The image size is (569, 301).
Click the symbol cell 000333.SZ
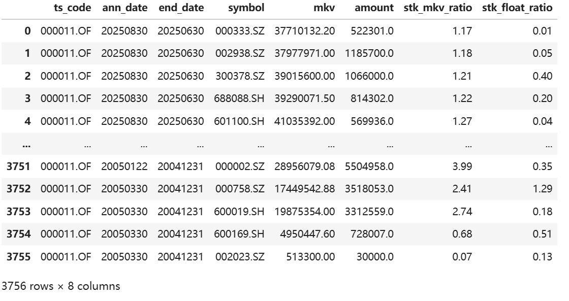coord(240,31)
